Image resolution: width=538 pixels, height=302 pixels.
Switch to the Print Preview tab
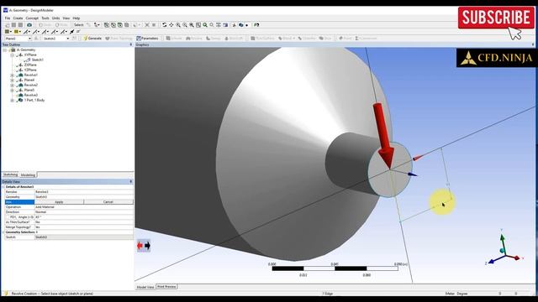pyautogui.click(x=166, y=287)
